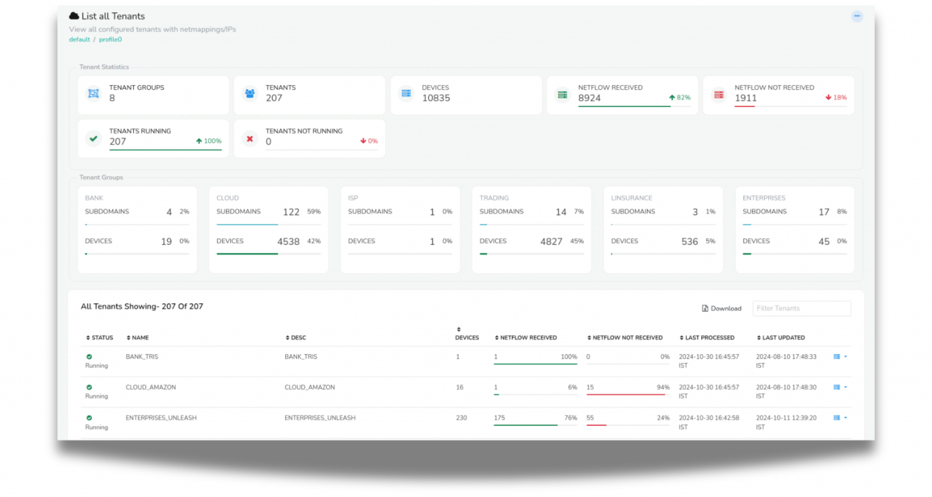
Task: Click the default breadcrumb link
Action: click(x=79, y=40)
